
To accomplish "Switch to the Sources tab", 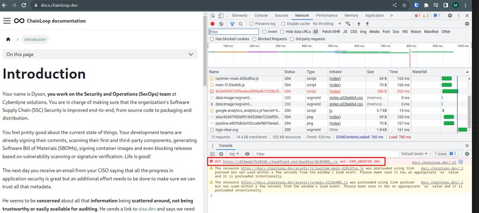I will tap(281, 16).
